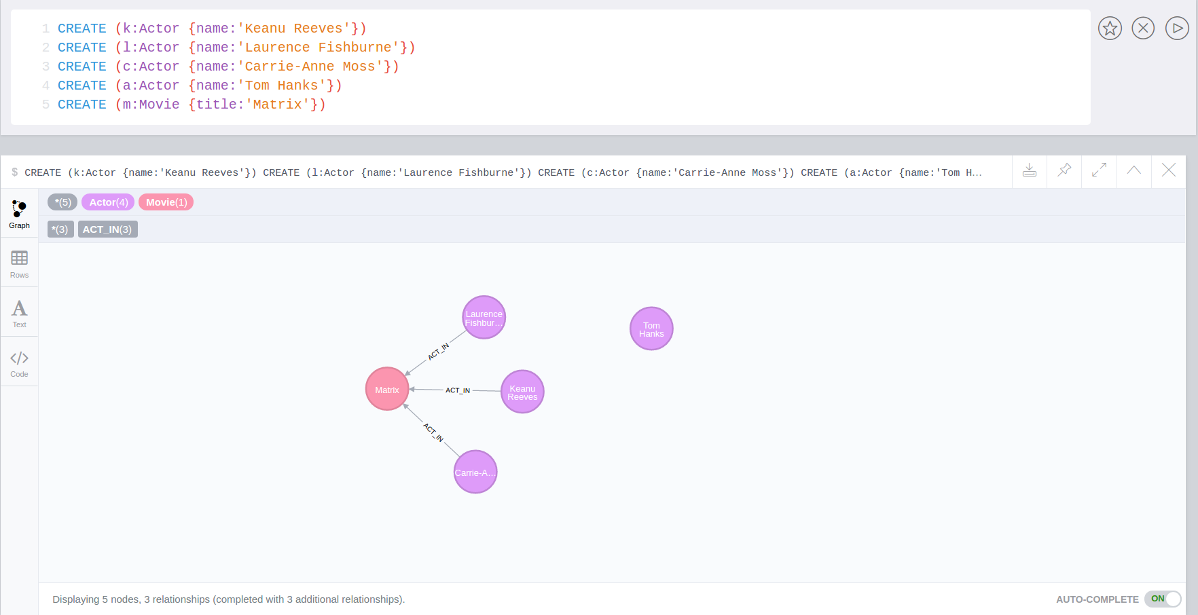Viewport: 1198px width, 615px height.
Task: Click the *(3) relationships pill
Action: [x=60, y=229]
